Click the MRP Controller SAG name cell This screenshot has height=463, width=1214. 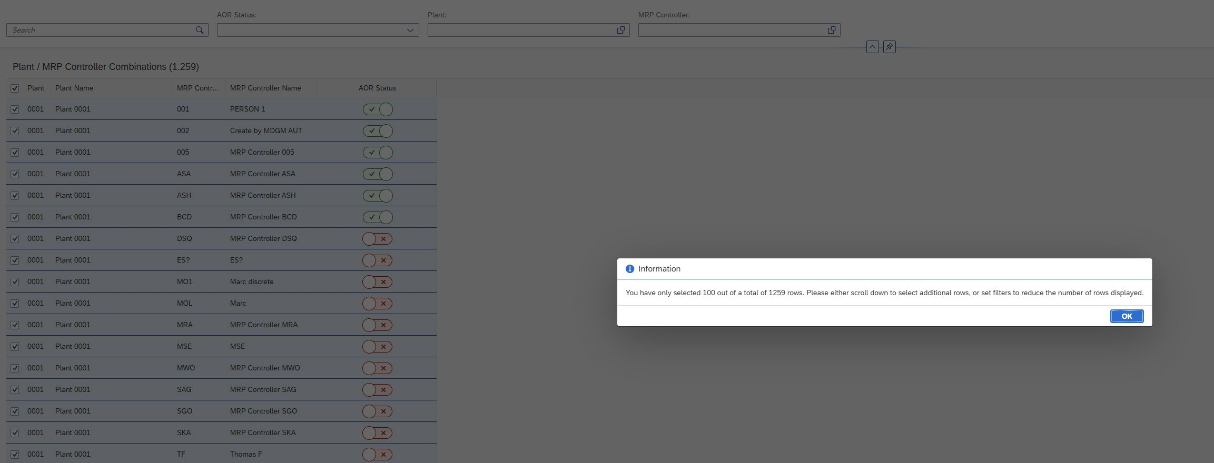pyautogui.click(x=263, y=389)
